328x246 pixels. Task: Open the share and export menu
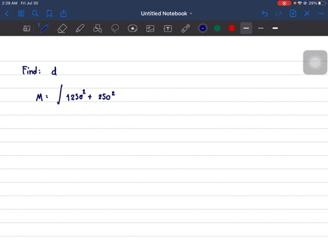[64, 14]
